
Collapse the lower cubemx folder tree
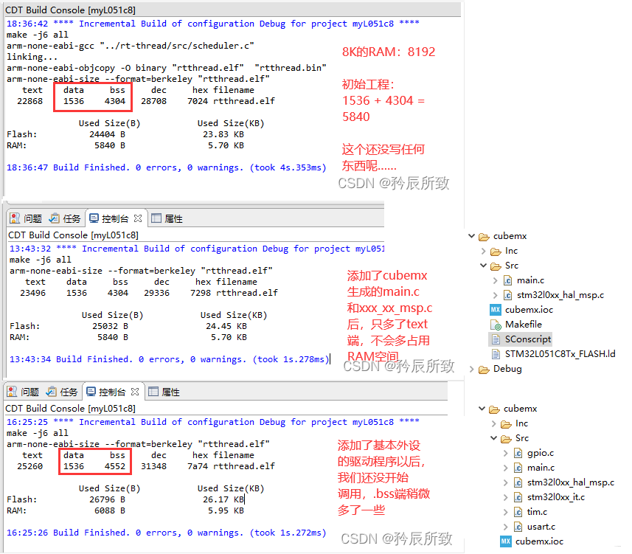coord(482,409)
